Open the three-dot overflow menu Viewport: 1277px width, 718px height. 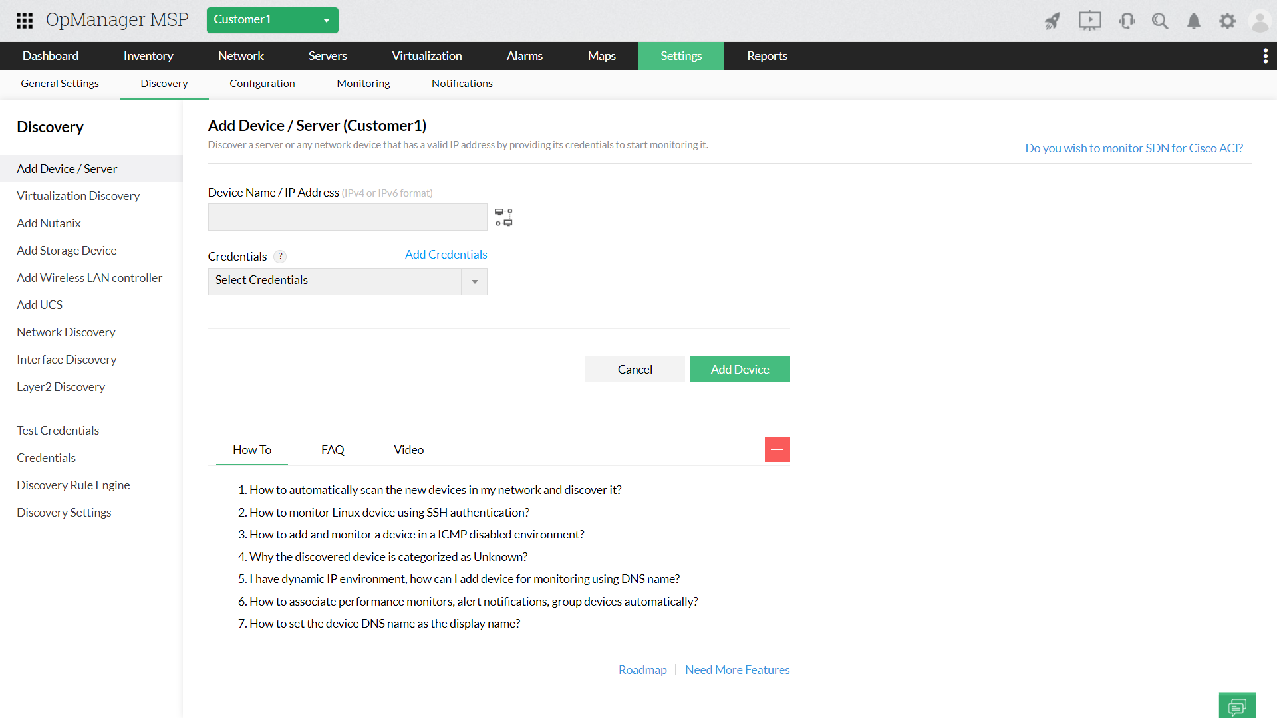pyautogui.click(x=1265, y=56)
